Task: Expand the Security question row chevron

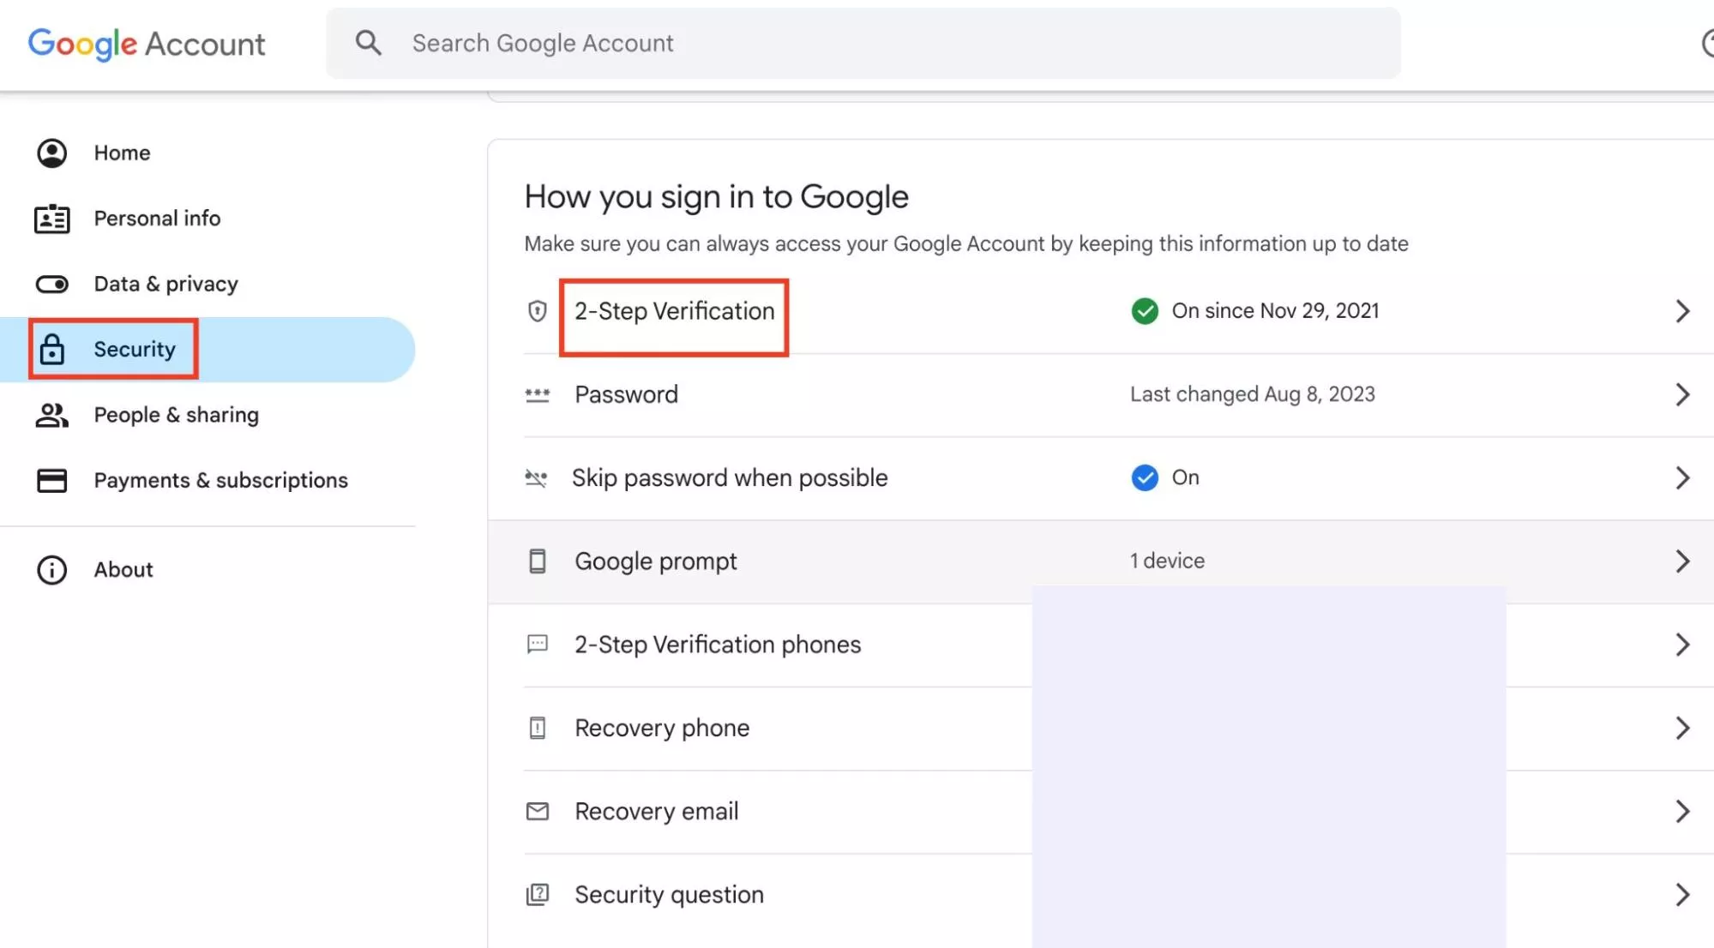Action: coord(1681,895)
